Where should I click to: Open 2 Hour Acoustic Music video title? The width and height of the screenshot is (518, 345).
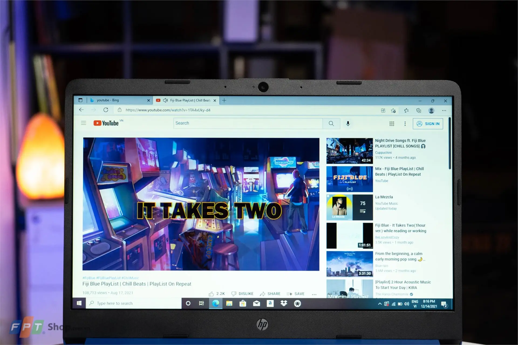[403, 285]
